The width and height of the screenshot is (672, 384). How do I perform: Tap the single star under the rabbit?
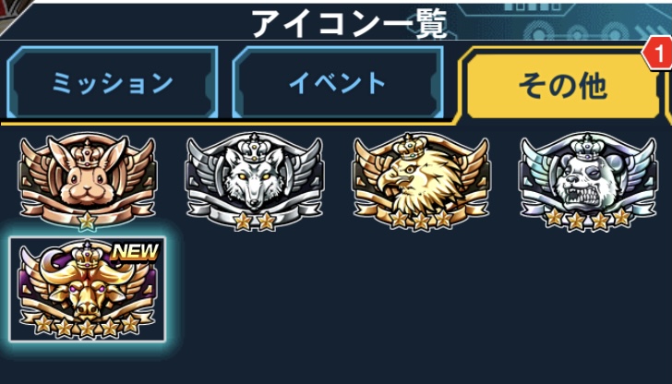[x=88, y=221]
